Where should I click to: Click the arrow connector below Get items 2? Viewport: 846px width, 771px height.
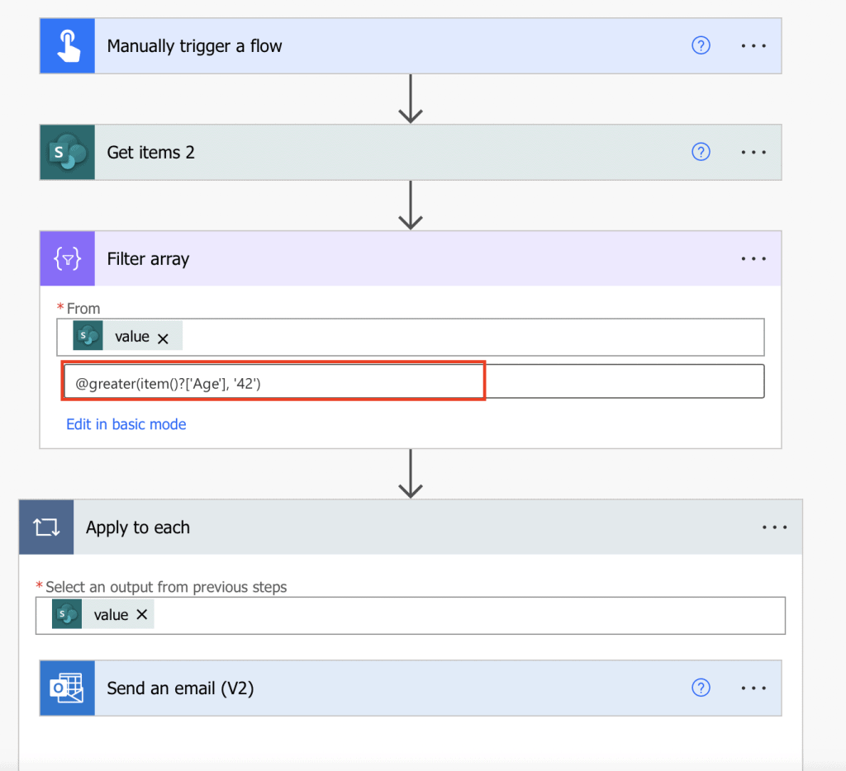[411, 206]
